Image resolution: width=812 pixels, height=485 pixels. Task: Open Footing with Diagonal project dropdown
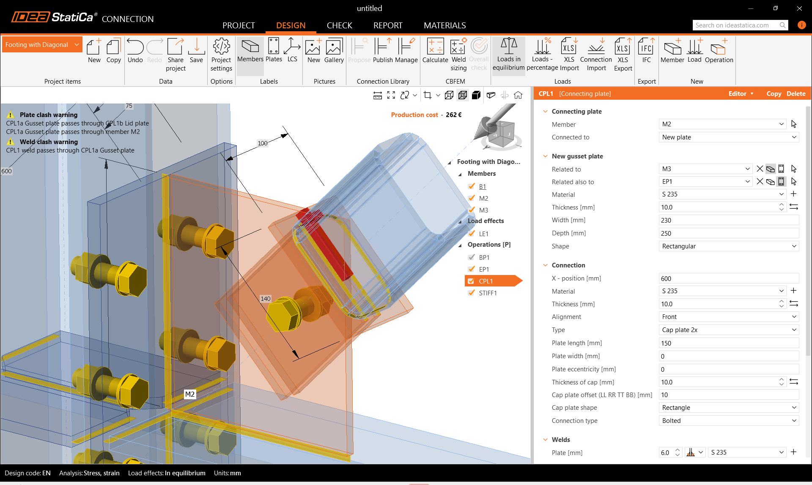tap(42, 45)
